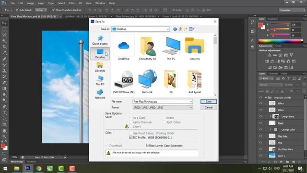Open the Group auto-select dropdown
The width and height of the screenshot is (307, 173).
(x=41, y=10)
